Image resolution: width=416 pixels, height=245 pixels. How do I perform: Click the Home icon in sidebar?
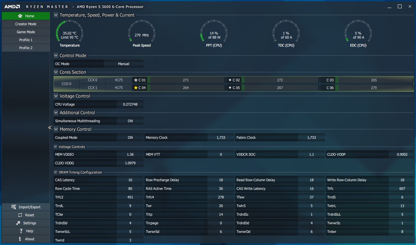point(20,16)
